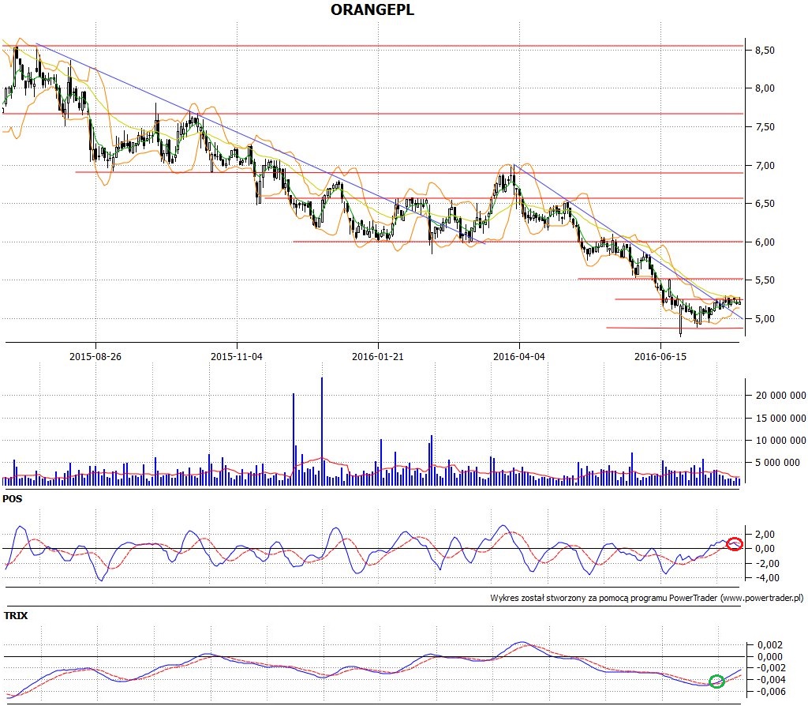Click the TRIX 0,000 scale label
Image resolution: width=808 pixels, height=706 pixels.
click(769, 657)
